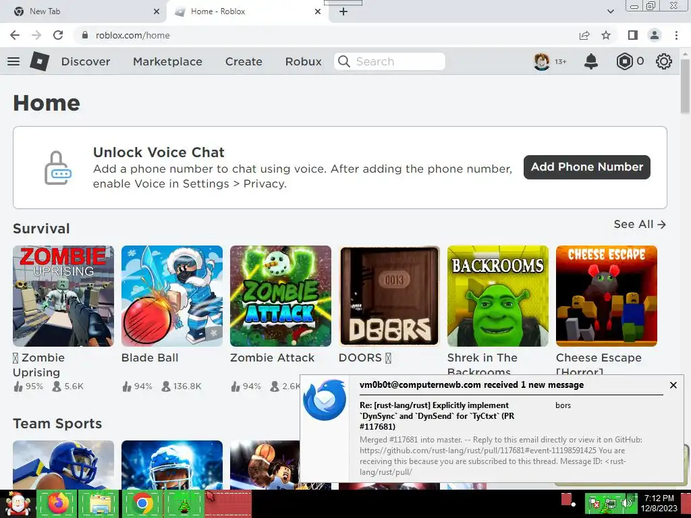Image resolution: width=691 pixels, height=518 pixels.
Task: Open the Create page
Action: pos(244,61)
